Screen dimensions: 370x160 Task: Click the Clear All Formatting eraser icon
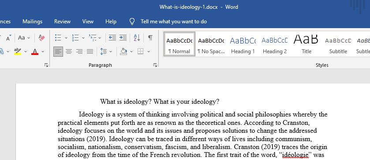click(x=42, y=38)
